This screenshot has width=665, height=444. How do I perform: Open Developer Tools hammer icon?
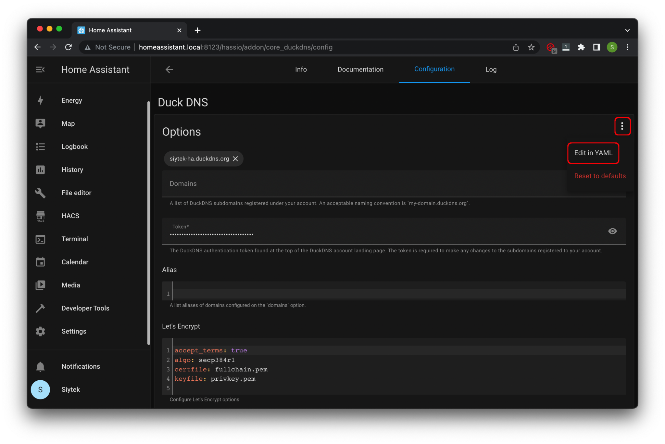(40, 308)
